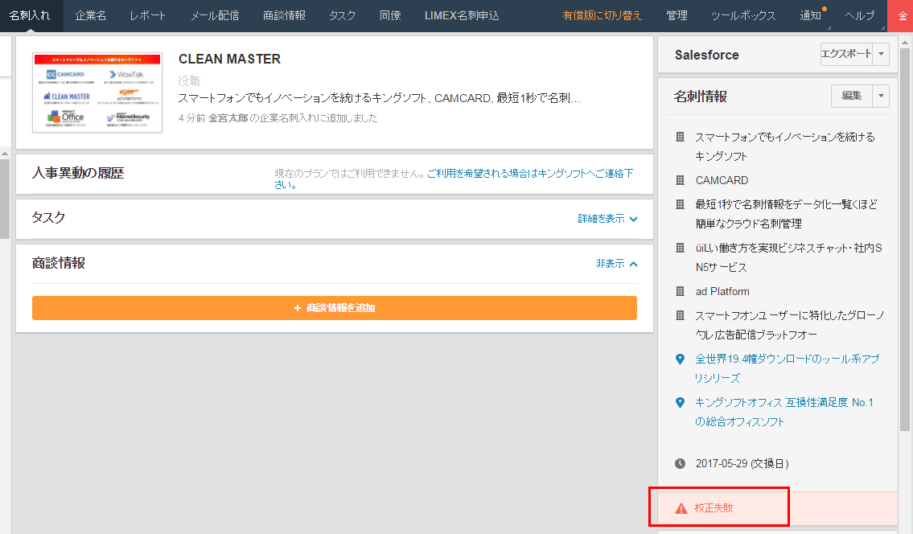Click building icon beside 働き方を実現ビジネスチャット
This screenshot has height=534, width=913.
(680, 248)
